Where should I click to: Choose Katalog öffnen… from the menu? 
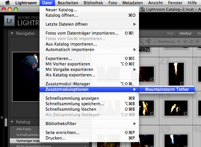pos(89,15)
